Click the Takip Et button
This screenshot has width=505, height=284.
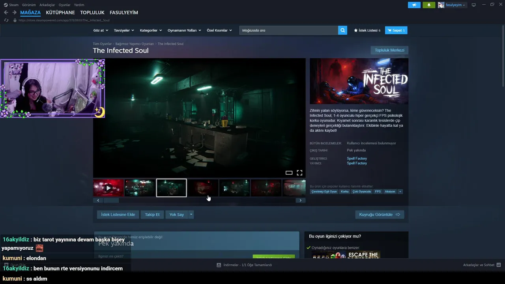point(152,215)
